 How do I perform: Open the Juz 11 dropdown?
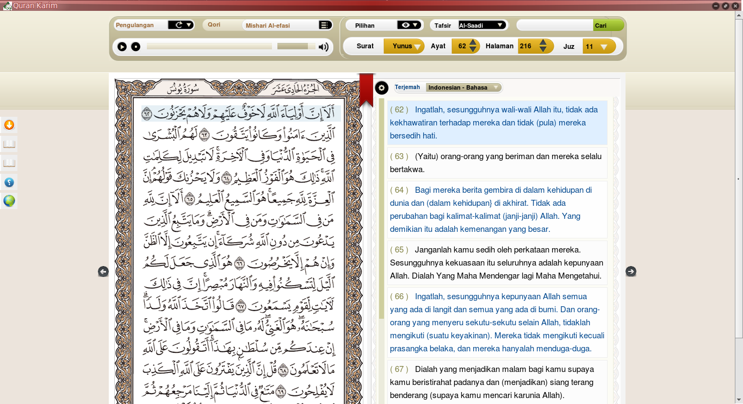tap(599, 47)
